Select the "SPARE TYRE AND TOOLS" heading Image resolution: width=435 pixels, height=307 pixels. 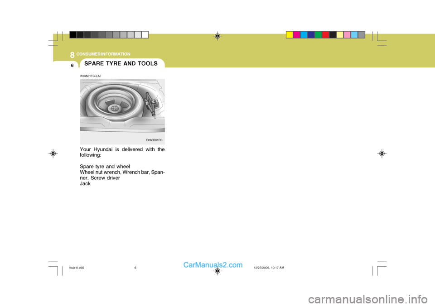[121, 63]
